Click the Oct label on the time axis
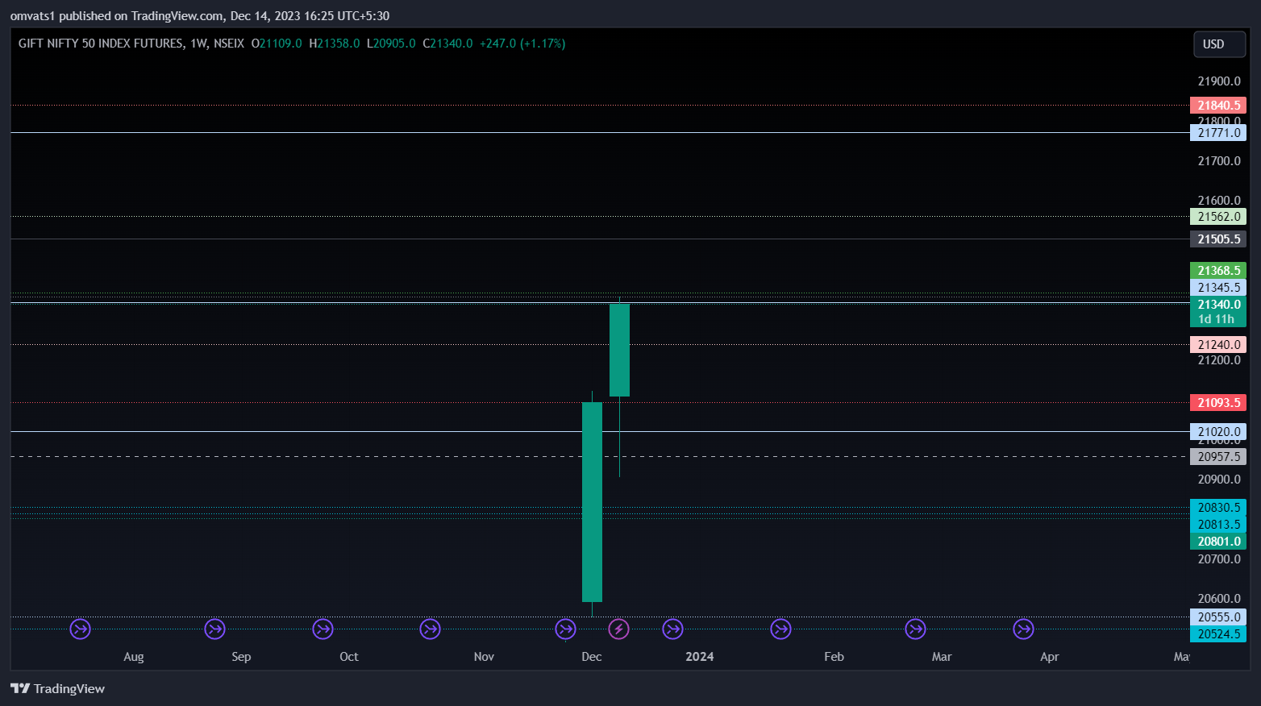Viewport: 1261px width, 706px height. (x=349, y=657)
